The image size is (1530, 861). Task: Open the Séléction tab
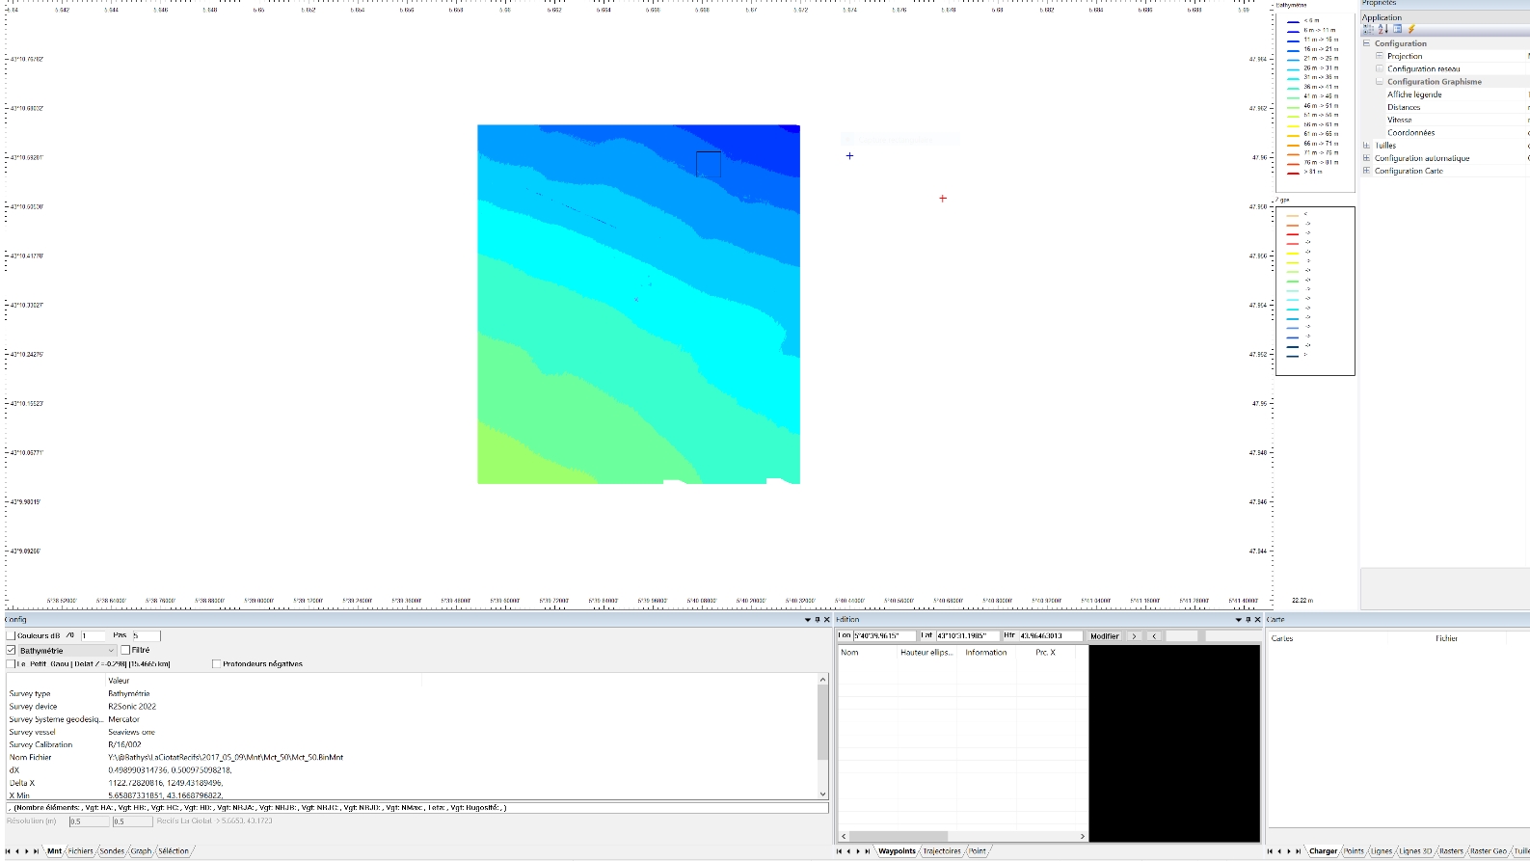[174, 851]
